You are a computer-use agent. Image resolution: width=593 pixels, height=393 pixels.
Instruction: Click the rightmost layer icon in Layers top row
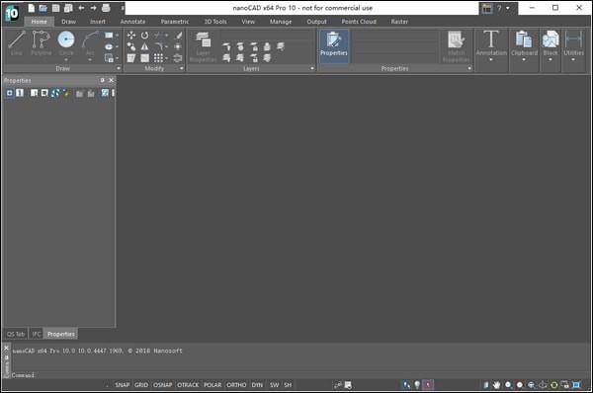[x=281, y=46]
